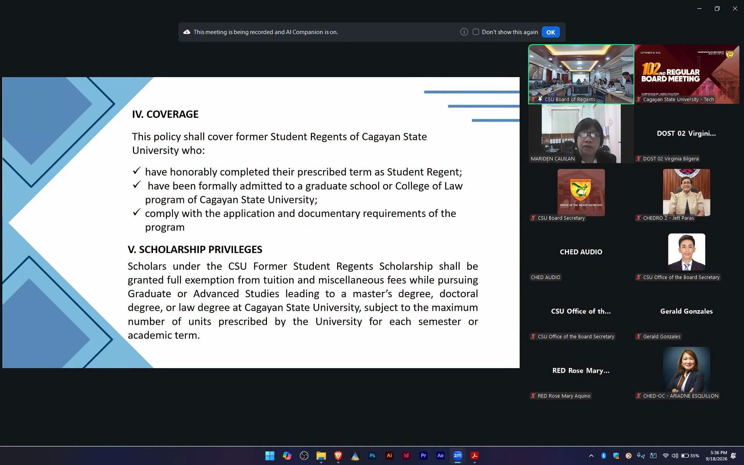Image resolution: width=744 pixels, height=465 pixels.
Task: Select MARIDEN CAUILAN video tile
Action: (x=581, y=134)
